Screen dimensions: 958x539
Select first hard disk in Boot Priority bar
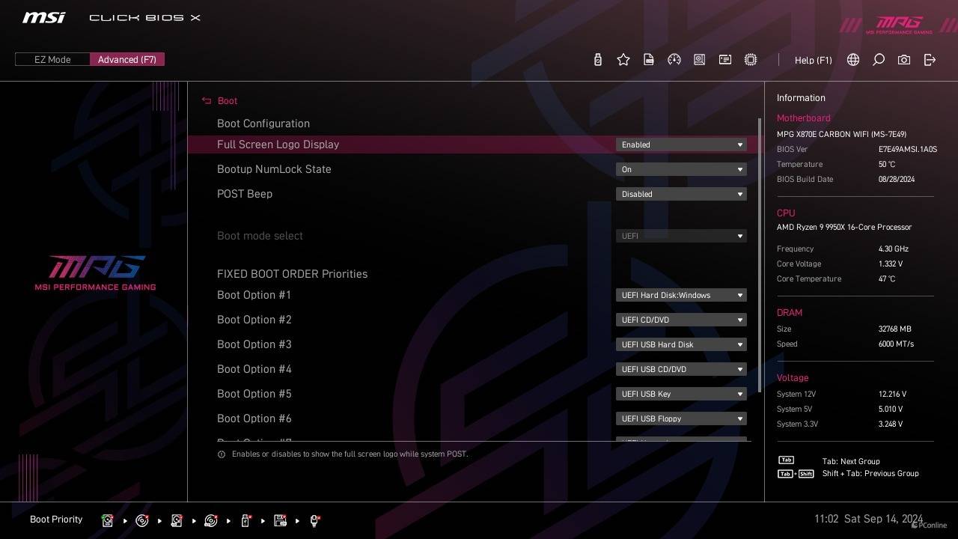(108, 520)
